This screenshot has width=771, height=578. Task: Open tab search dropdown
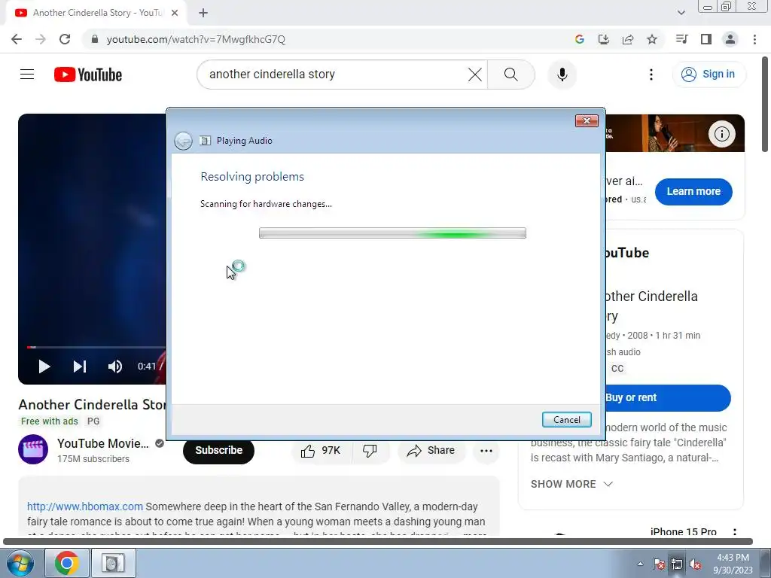[681, 13]
